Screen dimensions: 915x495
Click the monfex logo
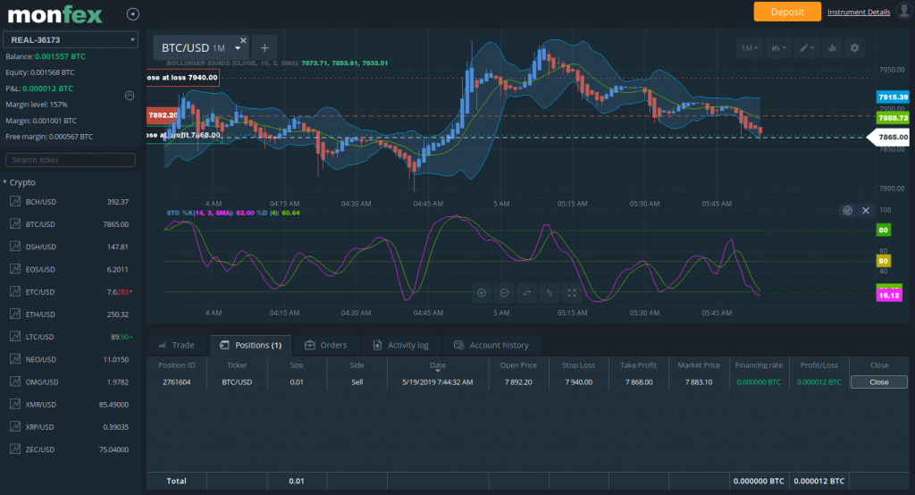(x=55, y=14)
